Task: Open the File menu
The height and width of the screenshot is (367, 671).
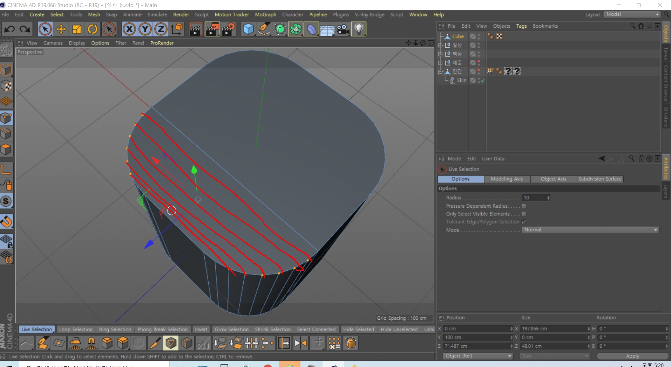Action: click(5, 14)
